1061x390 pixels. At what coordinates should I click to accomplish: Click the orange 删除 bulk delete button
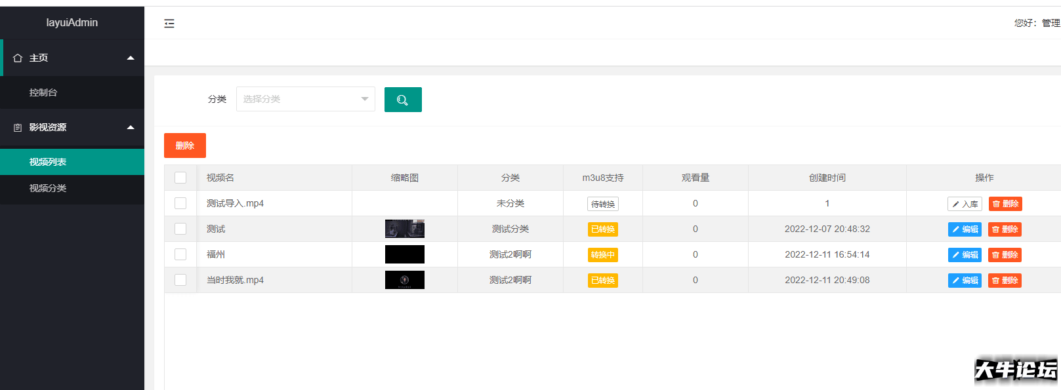point(185,146)
